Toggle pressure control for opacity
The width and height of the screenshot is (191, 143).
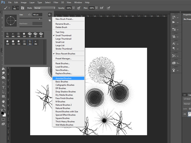pyautogui.click(x=79, y=8)
